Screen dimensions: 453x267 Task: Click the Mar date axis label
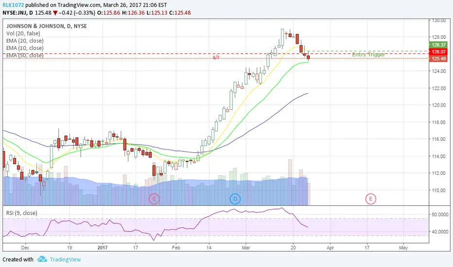tap(246, 248)
